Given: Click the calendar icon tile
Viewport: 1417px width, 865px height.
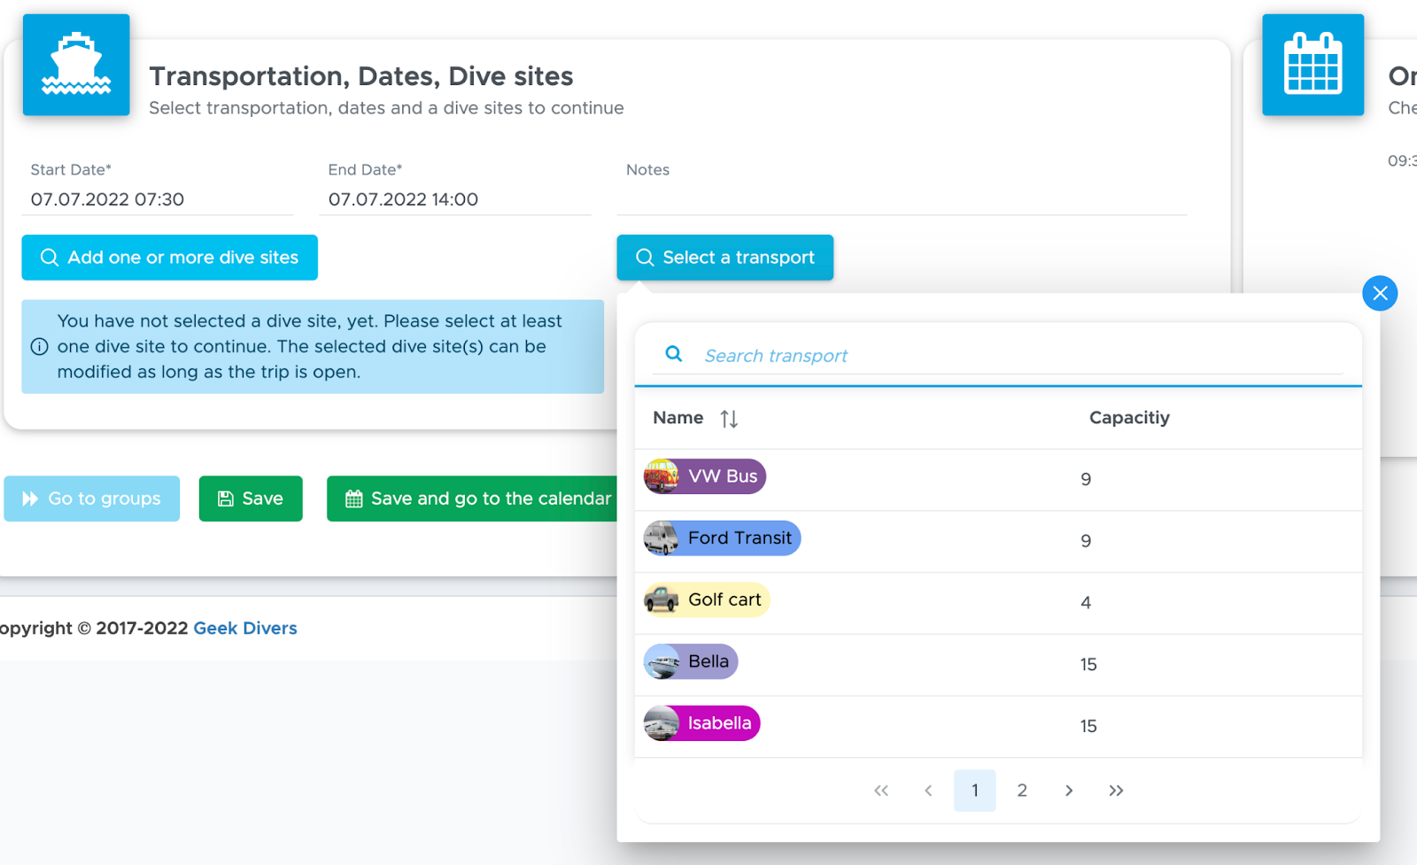Looking at the screenshot, I should click(1312, 65).
